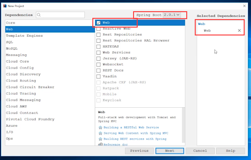Select the Web category in left list
The height and width of the screenshot is (160, 251).
(x=50, y=29)
